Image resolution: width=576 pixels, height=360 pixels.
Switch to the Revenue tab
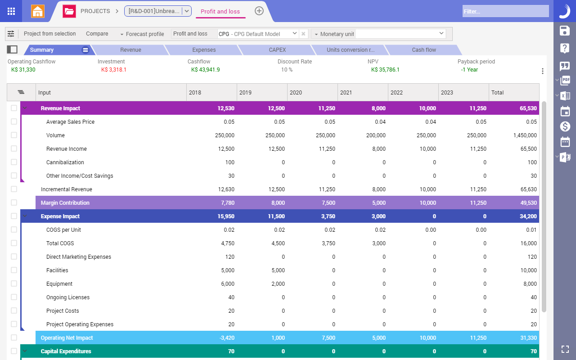pos(130,50)
